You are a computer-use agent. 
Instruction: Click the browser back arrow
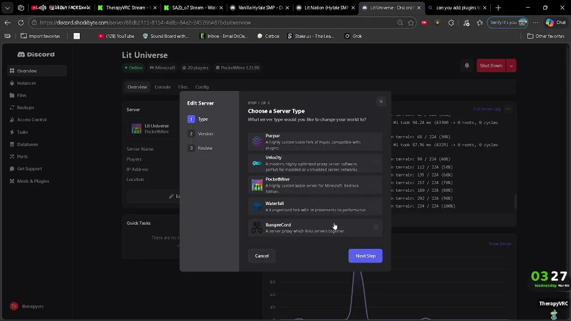coord(8,22)
